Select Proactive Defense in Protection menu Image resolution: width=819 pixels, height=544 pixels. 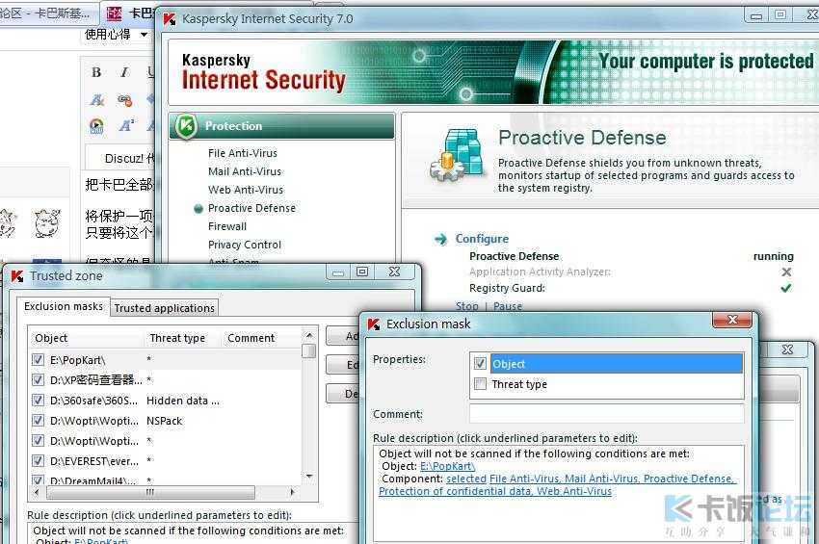pos(251,208)
